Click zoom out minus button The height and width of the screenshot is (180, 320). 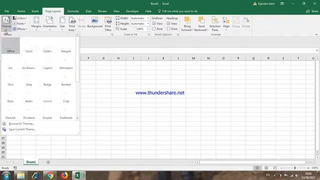coord(281,168)
